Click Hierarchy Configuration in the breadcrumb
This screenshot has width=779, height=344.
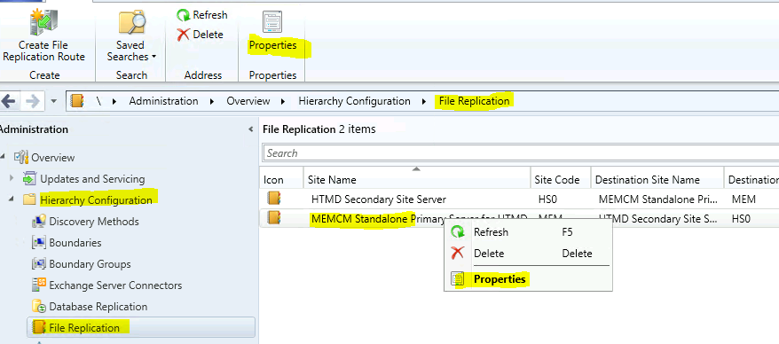[x=354, y=101]
